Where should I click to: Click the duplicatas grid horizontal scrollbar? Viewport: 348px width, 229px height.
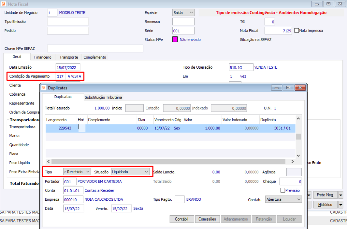pyautogui.click(x=168, y=161)
